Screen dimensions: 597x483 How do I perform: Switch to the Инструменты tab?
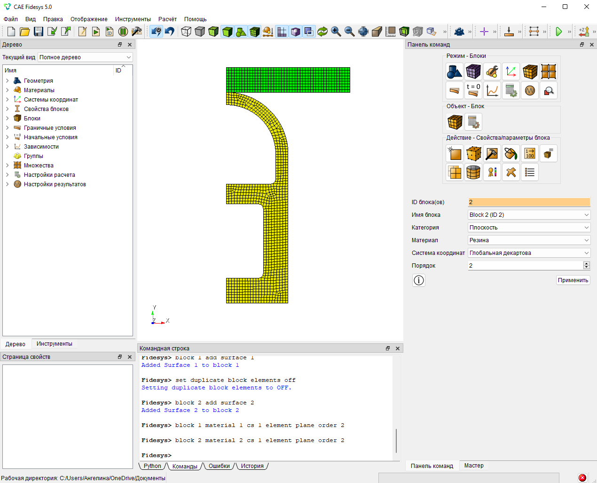click(55, 344)
